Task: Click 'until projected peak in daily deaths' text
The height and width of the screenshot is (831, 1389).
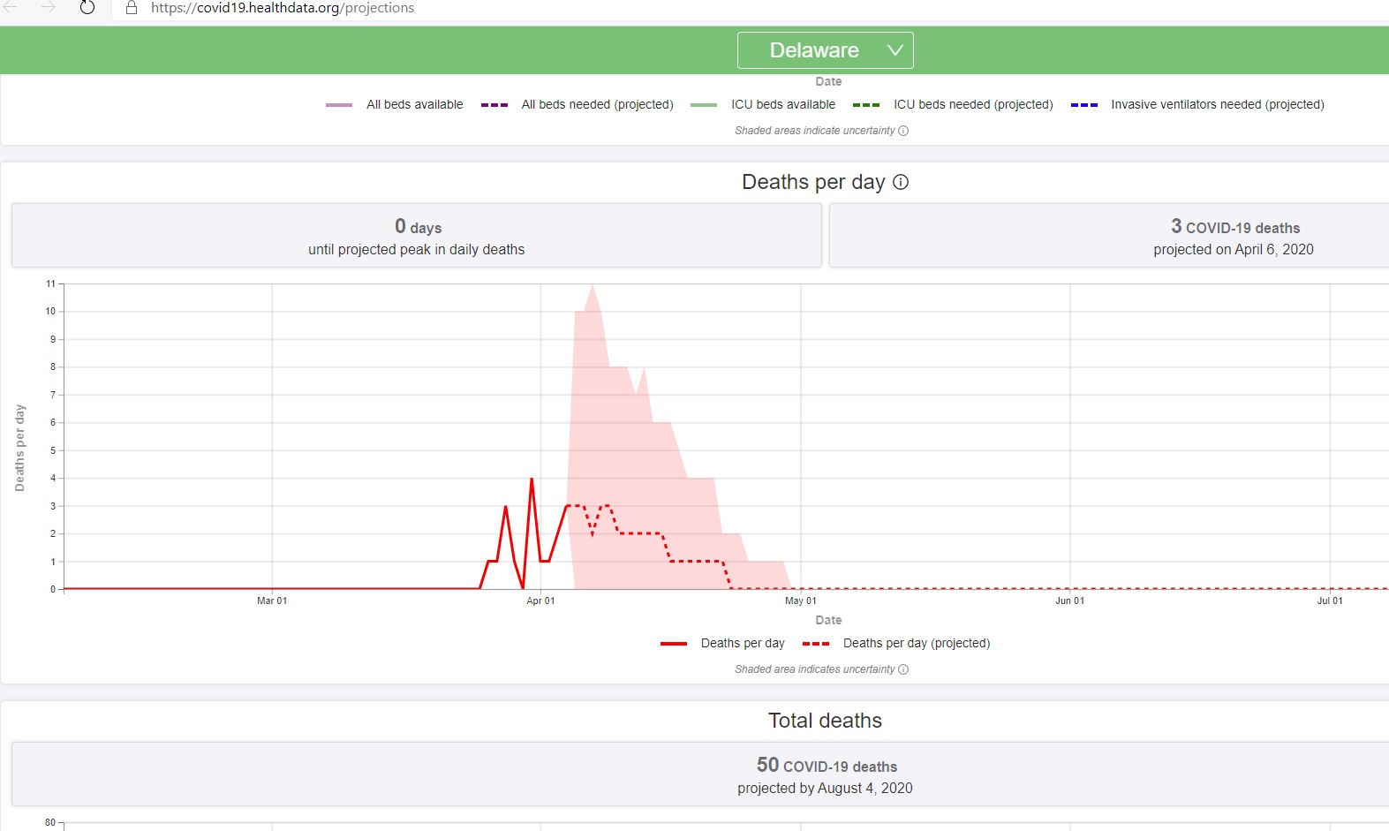Action: point(417,250)
